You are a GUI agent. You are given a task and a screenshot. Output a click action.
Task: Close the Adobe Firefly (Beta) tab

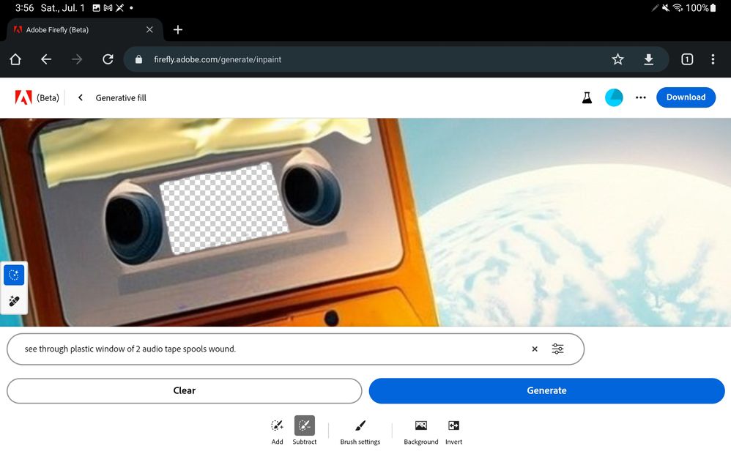(x=149, y=30)
